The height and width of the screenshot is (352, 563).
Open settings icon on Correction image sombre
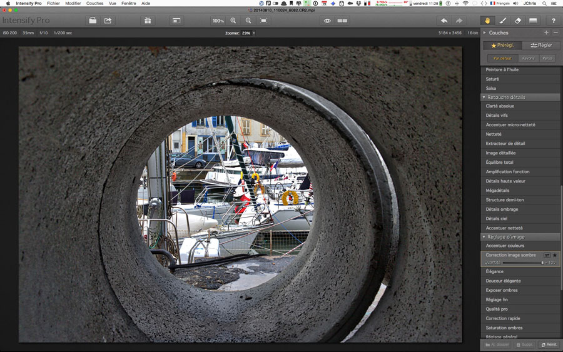coord(547,255)
